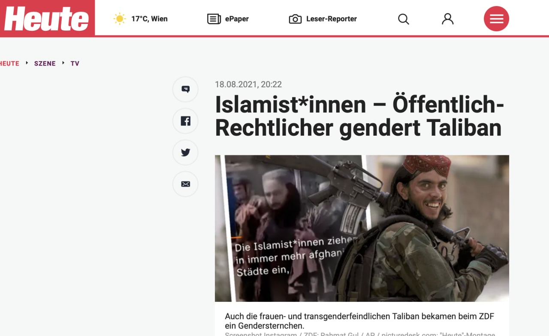Share article via Facebook icon
The height and width of the screenshot is (336, 549).
tap(185, 121)
